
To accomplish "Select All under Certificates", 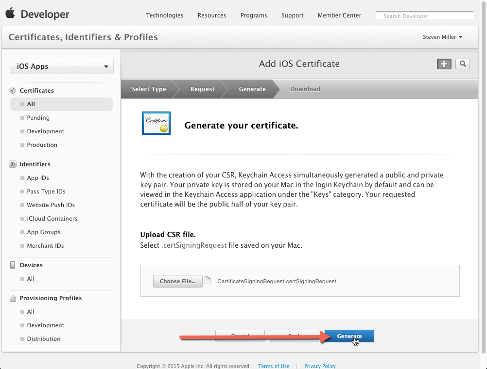I will click(x=61, y=104).
